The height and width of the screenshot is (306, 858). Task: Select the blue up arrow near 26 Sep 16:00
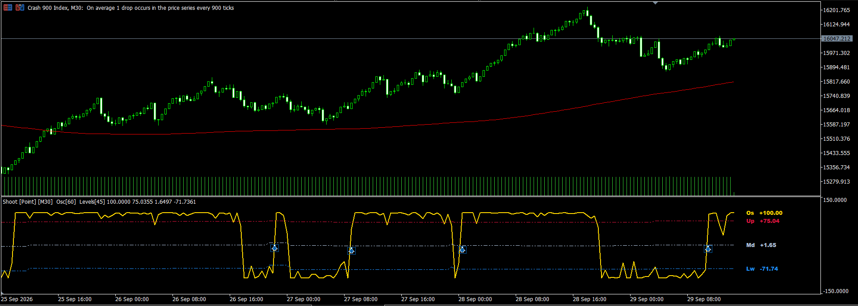click(x=274, y=247)
